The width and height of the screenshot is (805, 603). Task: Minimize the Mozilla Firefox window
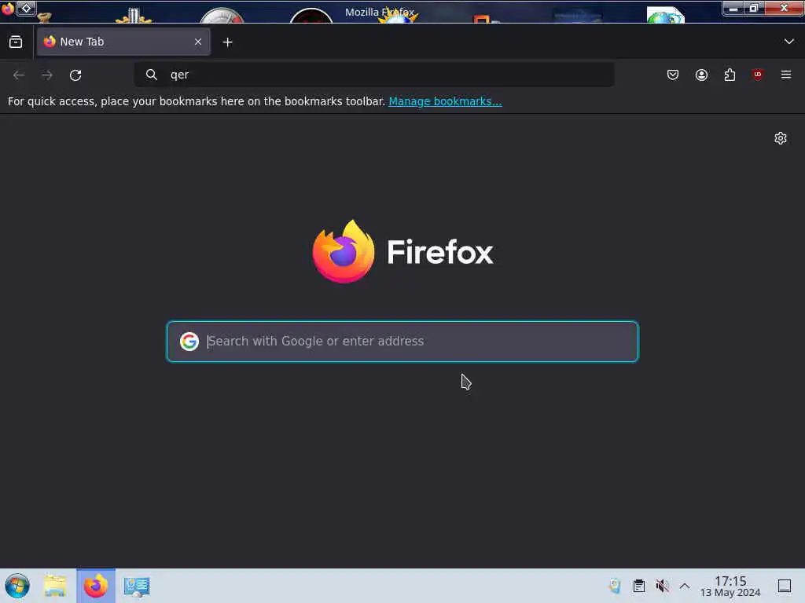[x=733, y=8]
